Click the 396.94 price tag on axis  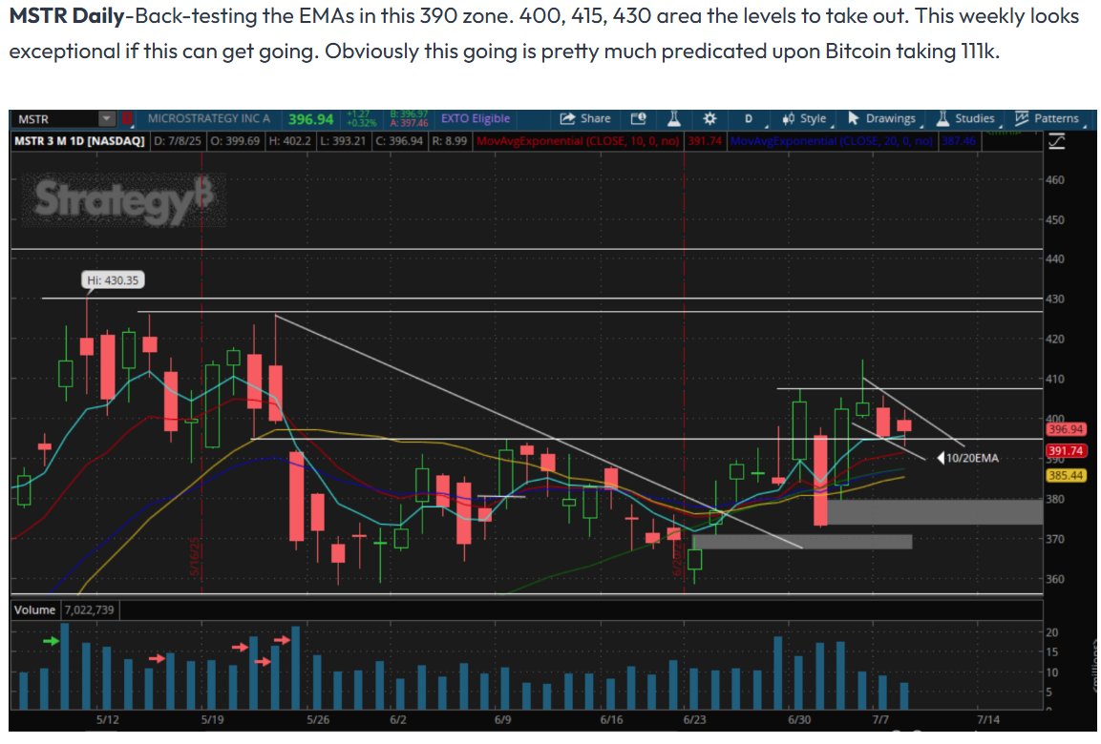[1065, 429]
